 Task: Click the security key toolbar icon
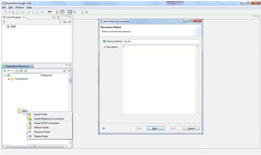click(x=74, y=12)
